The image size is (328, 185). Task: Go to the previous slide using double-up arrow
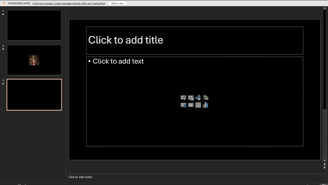point(324,164)
